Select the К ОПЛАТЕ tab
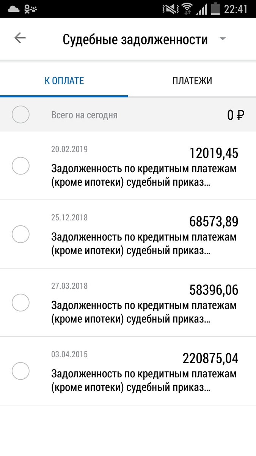256x456 pixels. (x=64, y=80)
